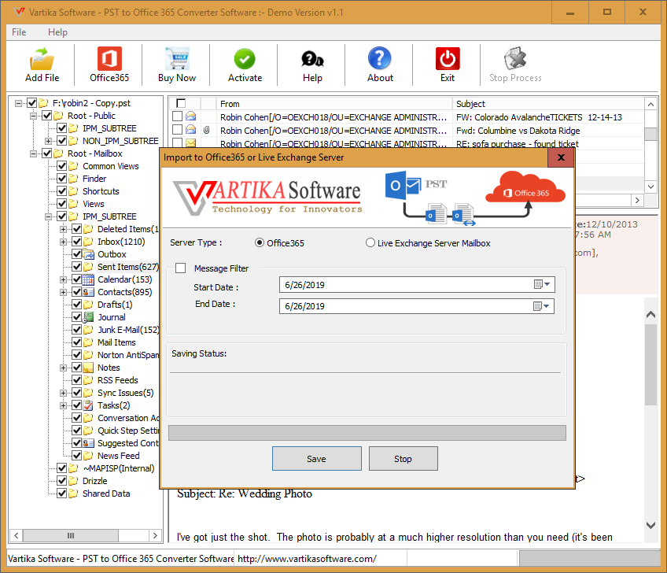This screenshot has width=667, height=573.
Task: Expand the Deleted Items tree node
Action: tap(64, 229)
